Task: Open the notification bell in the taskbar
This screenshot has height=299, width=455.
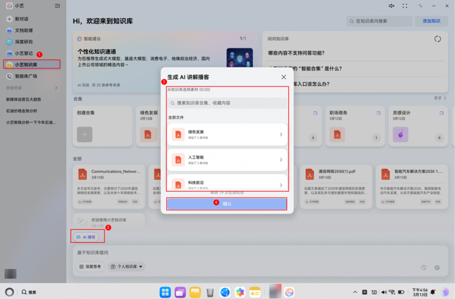Action: click(x=432, y=292)
